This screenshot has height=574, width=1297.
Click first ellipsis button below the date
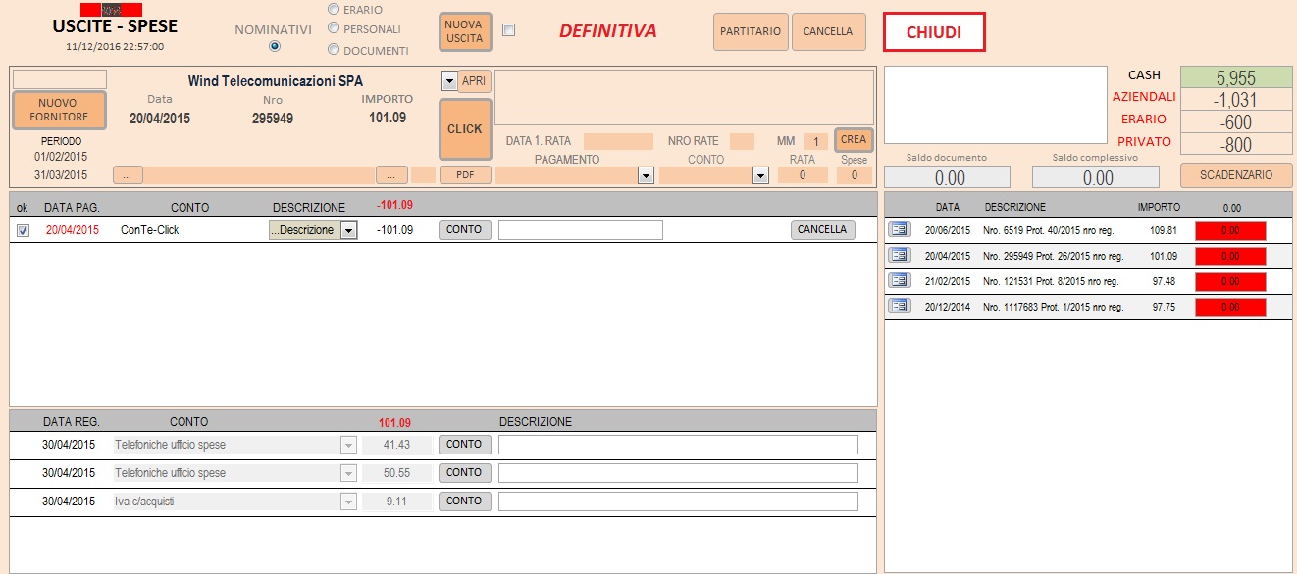click(129, 175)
